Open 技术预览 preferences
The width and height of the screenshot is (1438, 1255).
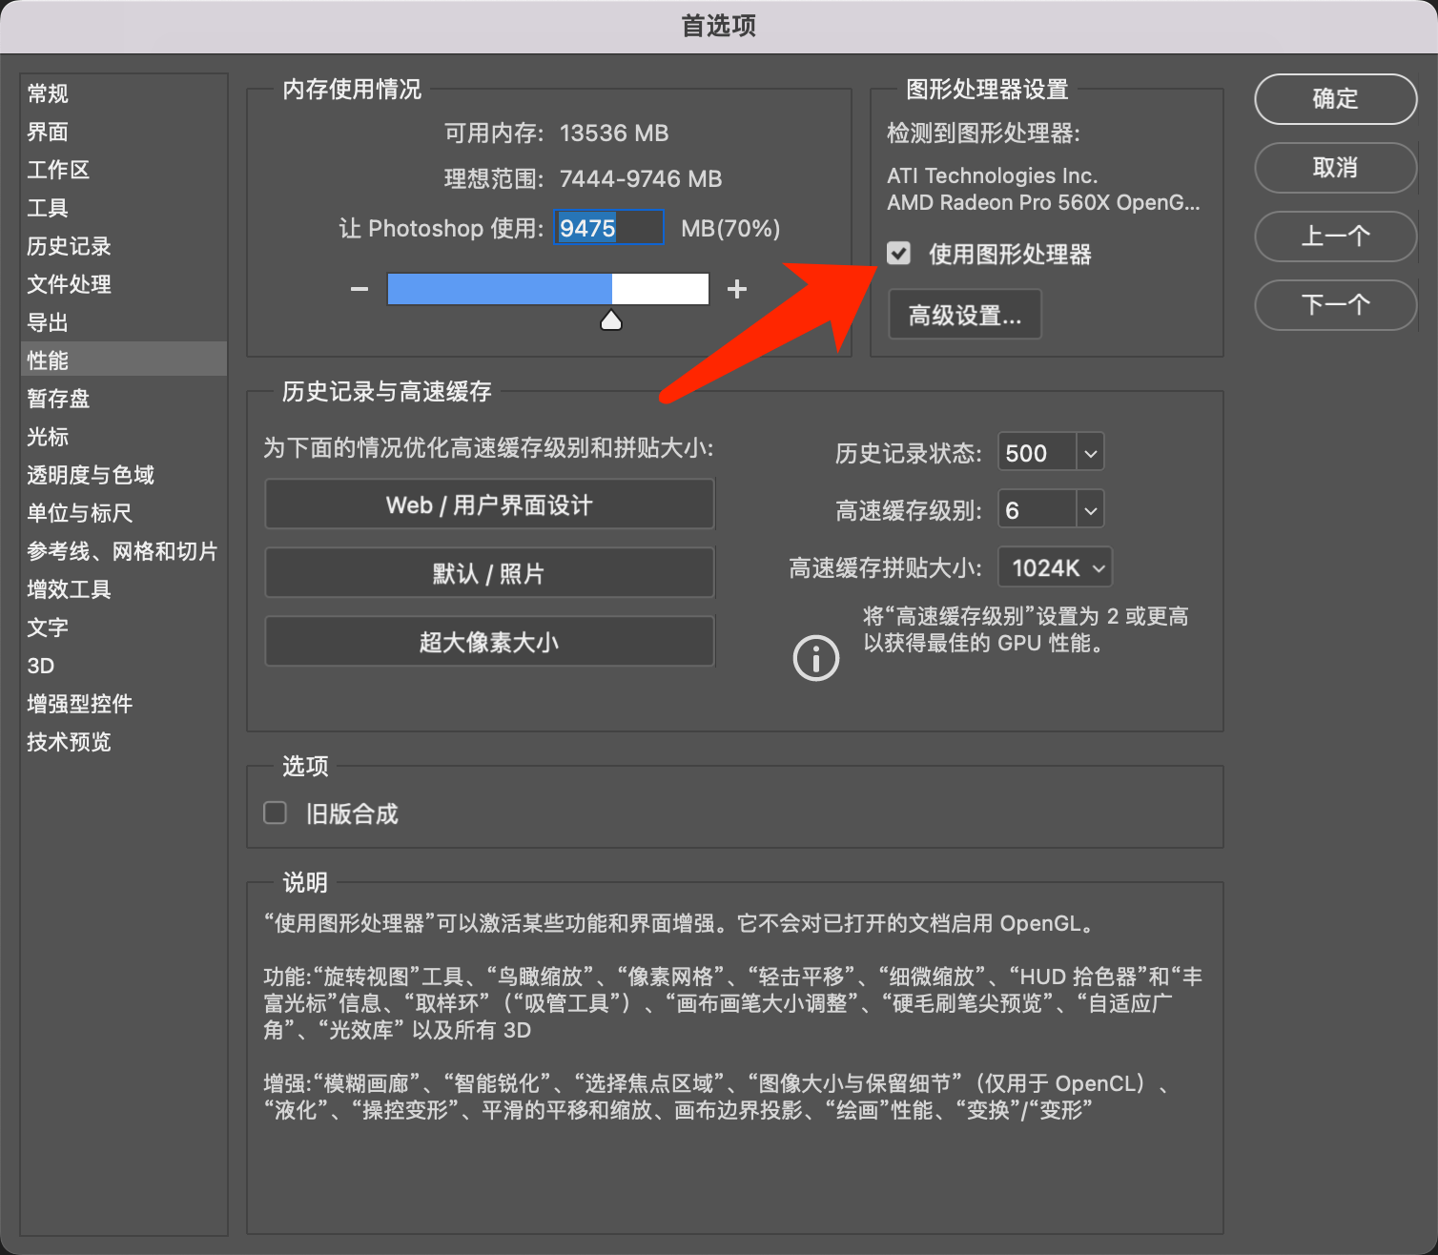click(124, 742)
